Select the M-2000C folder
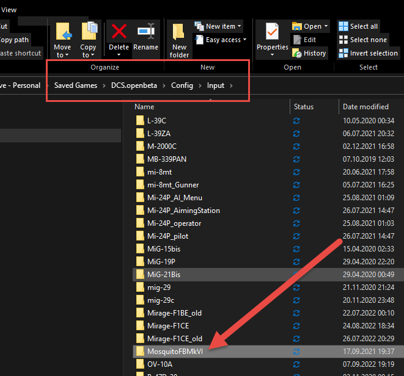Image resolution: width=404 pixels, height=376 pixels. coord(162,146)
